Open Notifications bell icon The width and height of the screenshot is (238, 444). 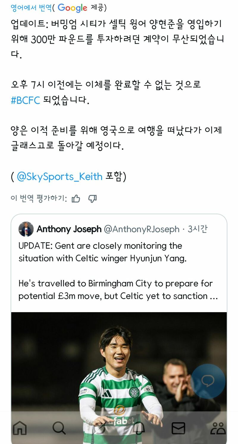pos(139,428)
